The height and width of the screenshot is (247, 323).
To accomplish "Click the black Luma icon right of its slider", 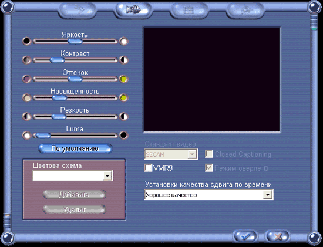I will pos(123,136).
